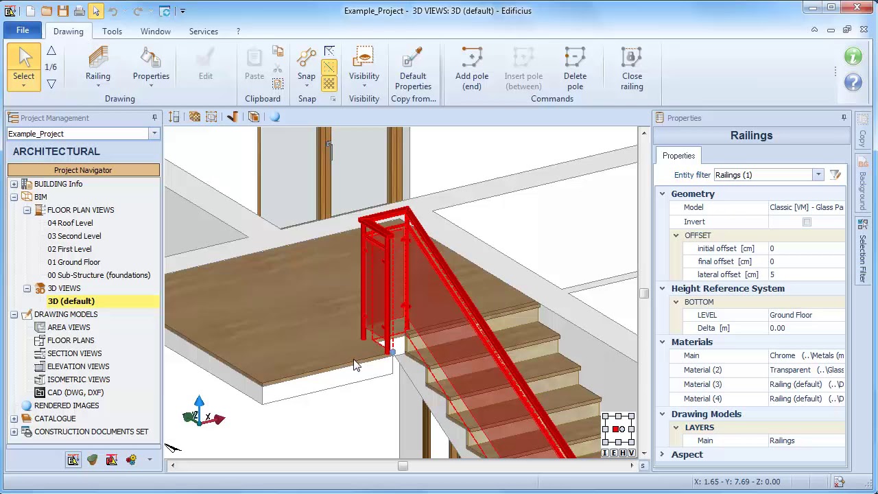The image size is (878, 494).
Task: Click the entity filter funnel icon
Action: pyautogui.click(x=835, y=175)
